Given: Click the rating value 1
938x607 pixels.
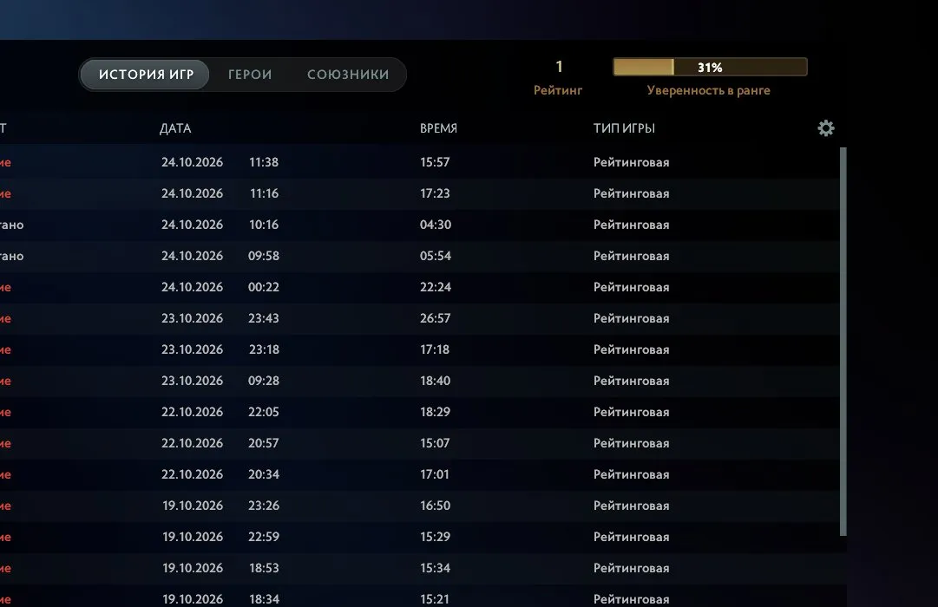Looking at the screenshot, I should click(559, 67).
